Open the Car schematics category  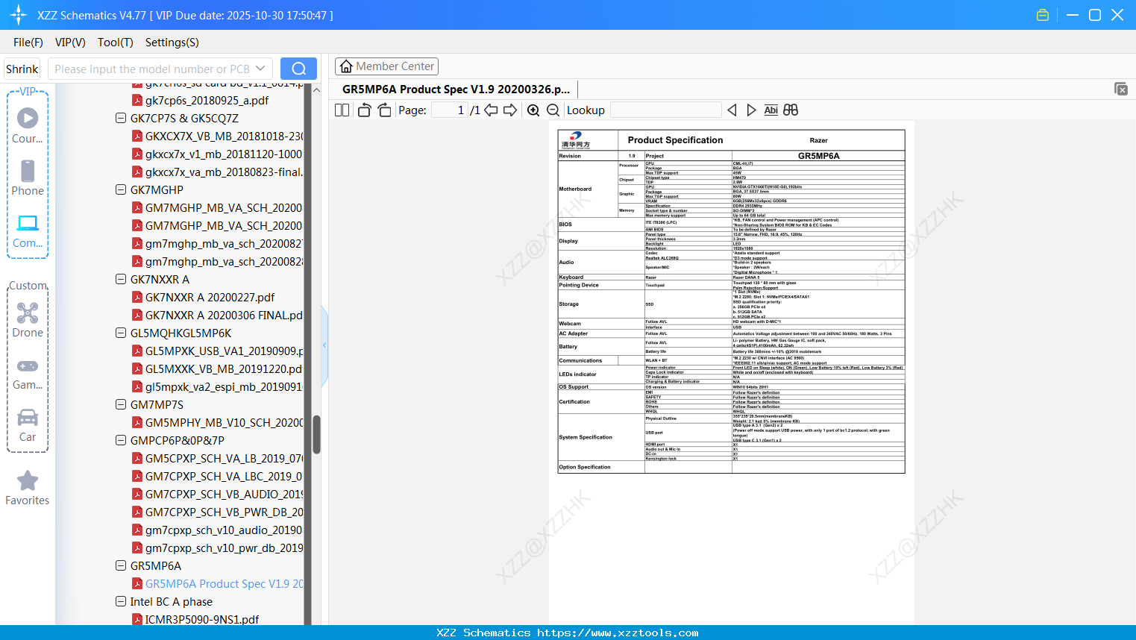(x=28, y=424)
